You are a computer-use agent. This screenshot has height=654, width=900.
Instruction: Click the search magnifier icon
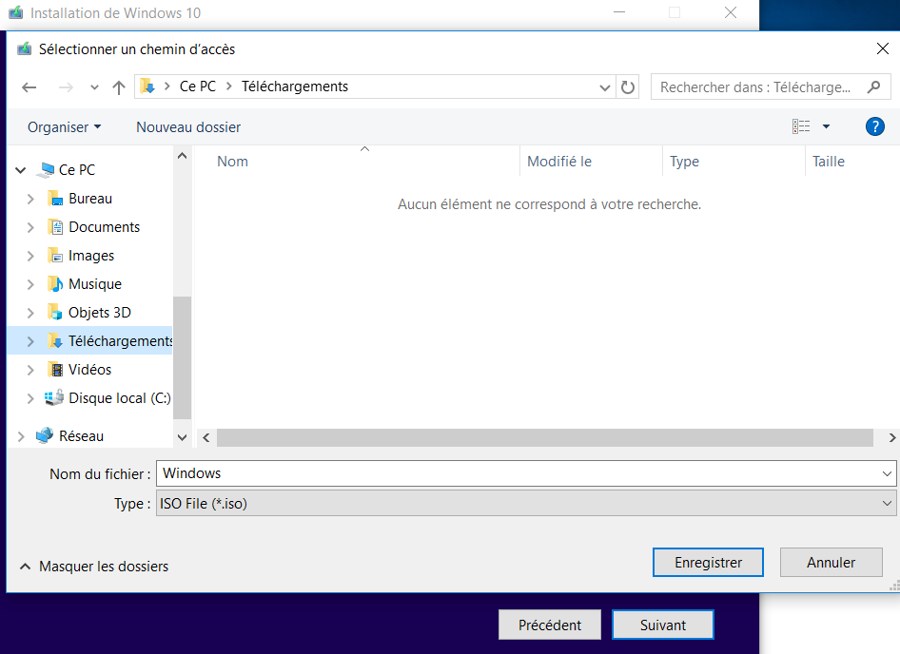point(873,87)
